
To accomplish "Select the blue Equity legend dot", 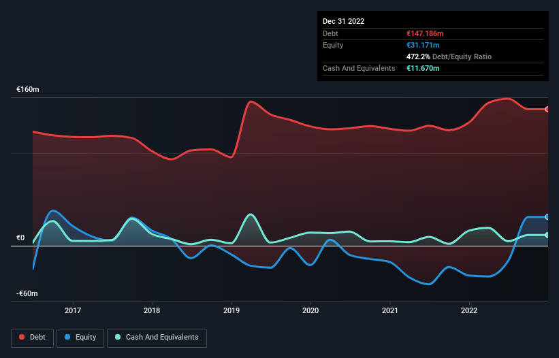I will (x=67, y=337).
